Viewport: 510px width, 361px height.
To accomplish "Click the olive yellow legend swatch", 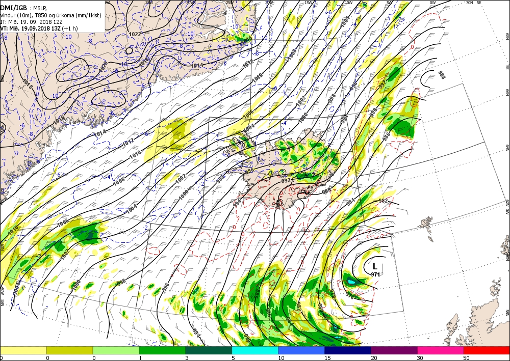I will point(69,350).
